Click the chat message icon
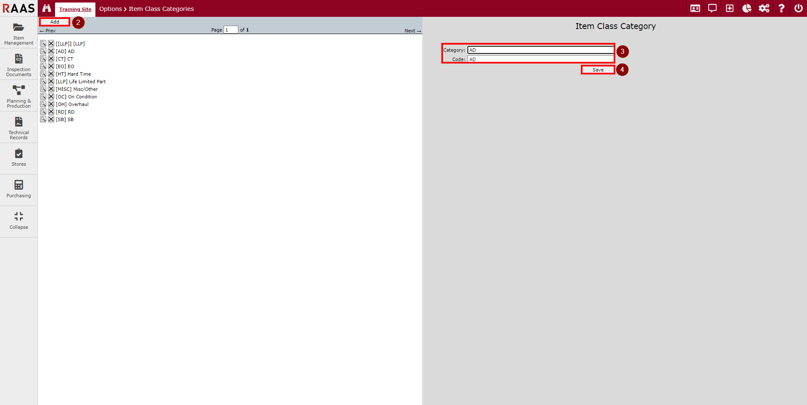The height and width of the screenshot is (405, 807). click(x=712, y=8)
